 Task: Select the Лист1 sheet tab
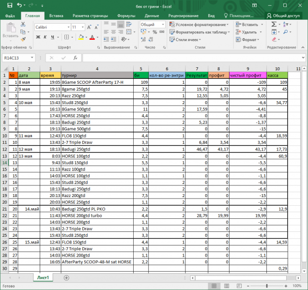[x=43, y=277]
